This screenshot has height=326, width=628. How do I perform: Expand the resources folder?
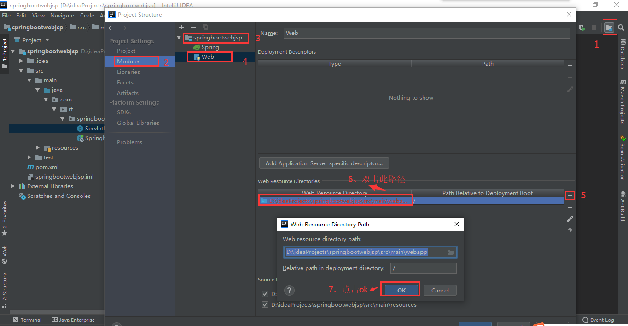pyautogui.click(x=38, y=148)
